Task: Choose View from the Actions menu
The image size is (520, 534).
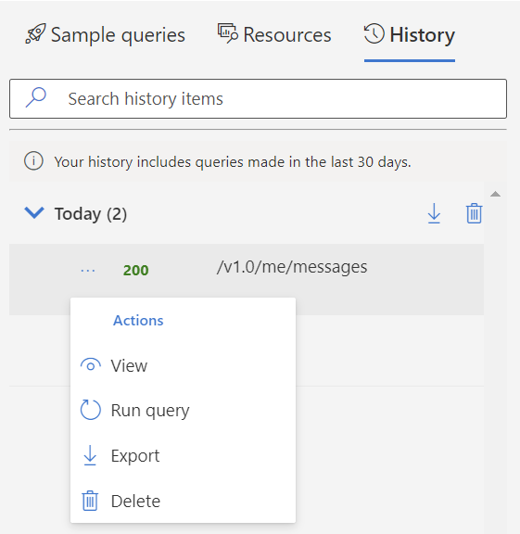Action: pyautogui.click(x=183, y=366)
